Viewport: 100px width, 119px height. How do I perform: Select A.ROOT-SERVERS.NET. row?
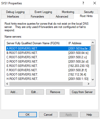(48, 49)
